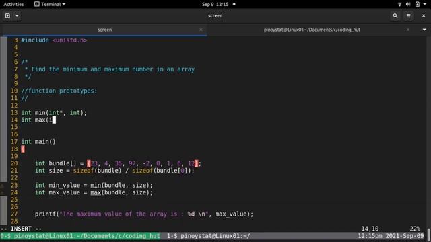Click the '12:15pm 2021-Sep-09' status text
Screen dimensions: 431x242
tap(391, 236)
